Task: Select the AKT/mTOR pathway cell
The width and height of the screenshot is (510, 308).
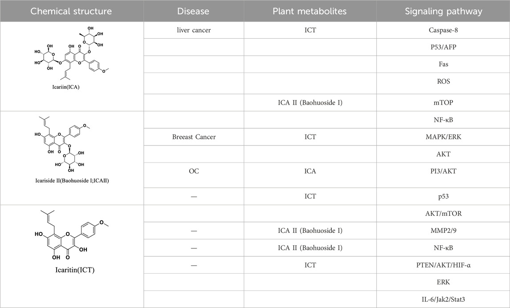Action: point(443,214)
